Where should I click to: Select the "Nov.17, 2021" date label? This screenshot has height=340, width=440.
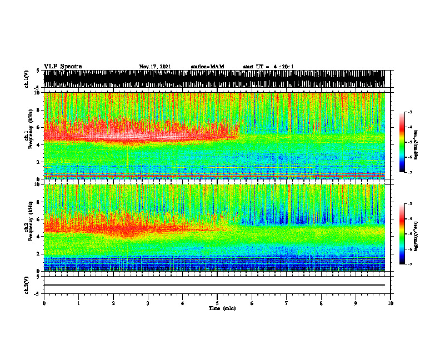[155, 67]
